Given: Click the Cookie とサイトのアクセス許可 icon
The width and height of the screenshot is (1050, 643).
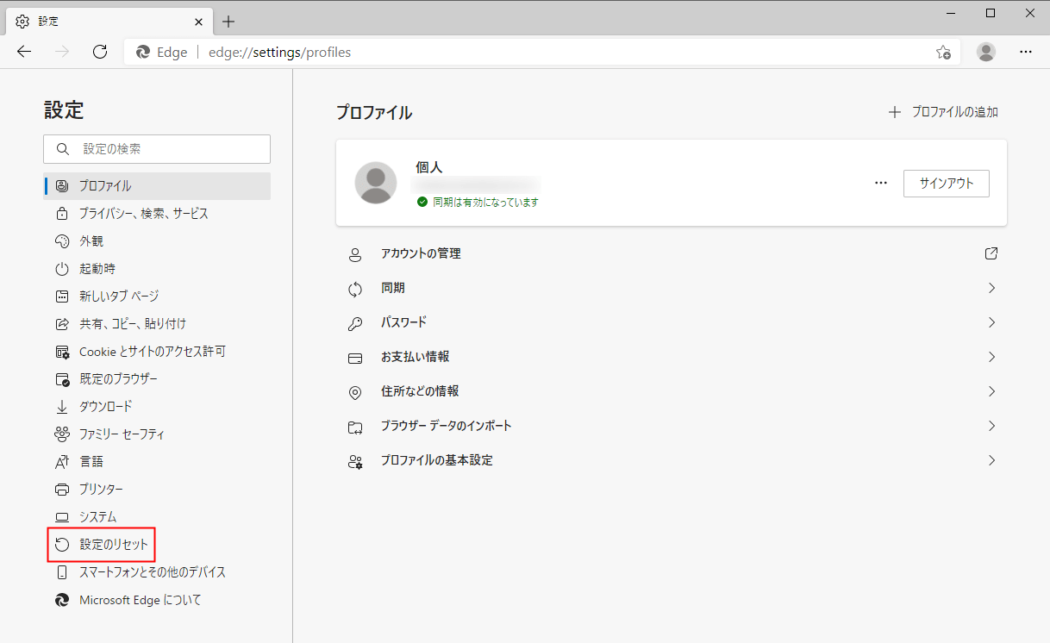Looking at the screenshot, I should [62, 352].
